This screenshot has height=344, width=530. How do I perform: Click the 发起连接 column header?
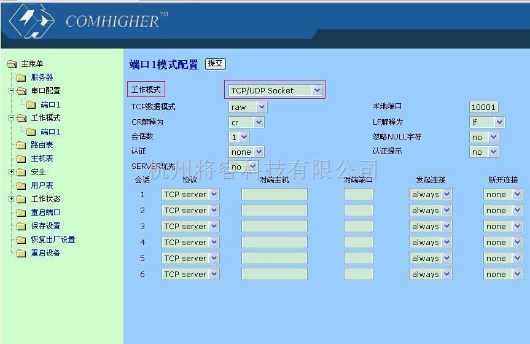431,180
